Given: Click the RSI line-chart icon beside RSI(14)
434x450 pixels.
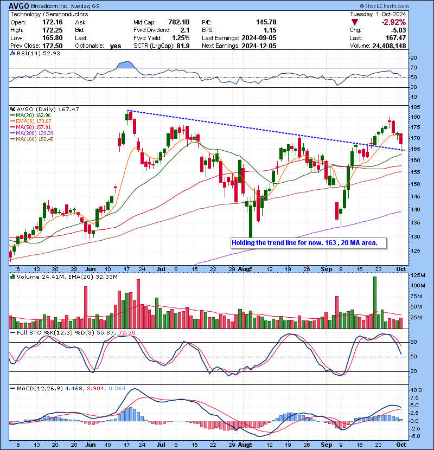Looking at the screenshot, I should [12, 53].
